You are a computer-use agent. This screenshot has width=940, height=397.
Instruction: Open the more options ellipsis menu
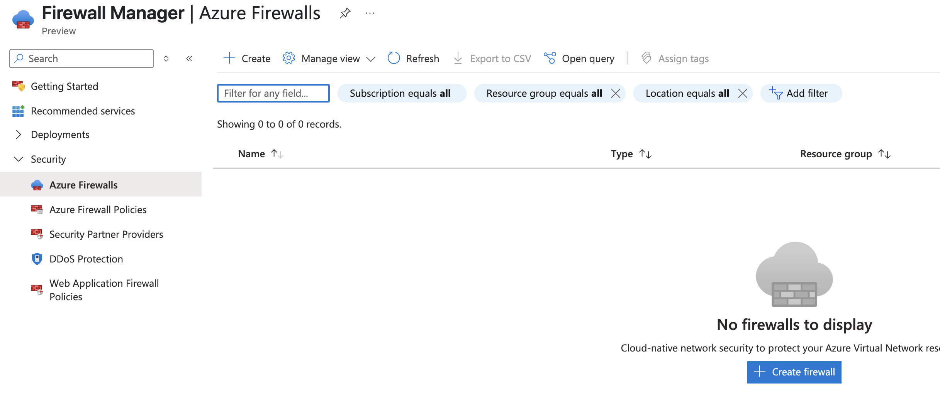point(370,13)
